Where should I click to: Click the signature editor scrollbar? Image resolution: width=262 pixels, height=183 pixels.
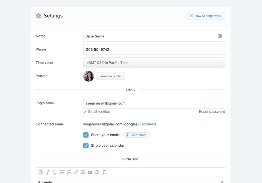pos(222,182)
